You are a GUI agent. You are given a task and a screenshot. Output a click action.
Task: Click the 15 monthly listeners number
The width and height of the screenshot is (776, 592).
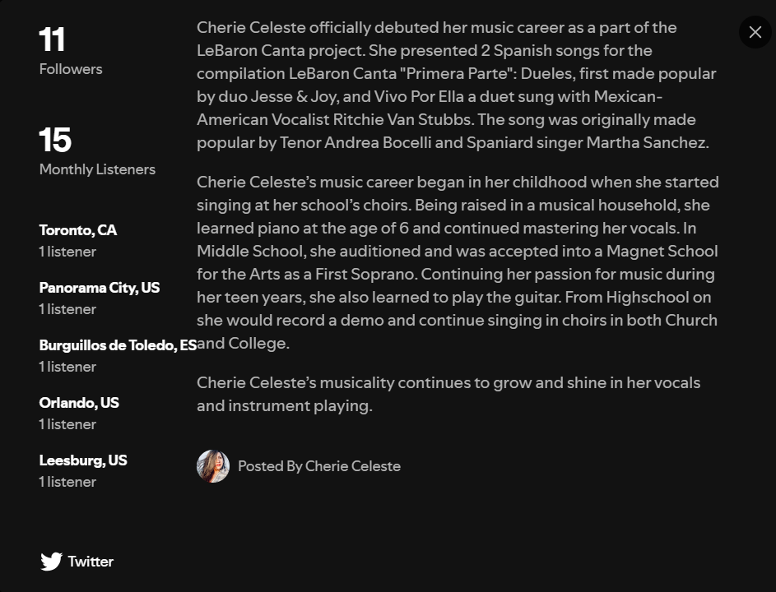point(55,140)
